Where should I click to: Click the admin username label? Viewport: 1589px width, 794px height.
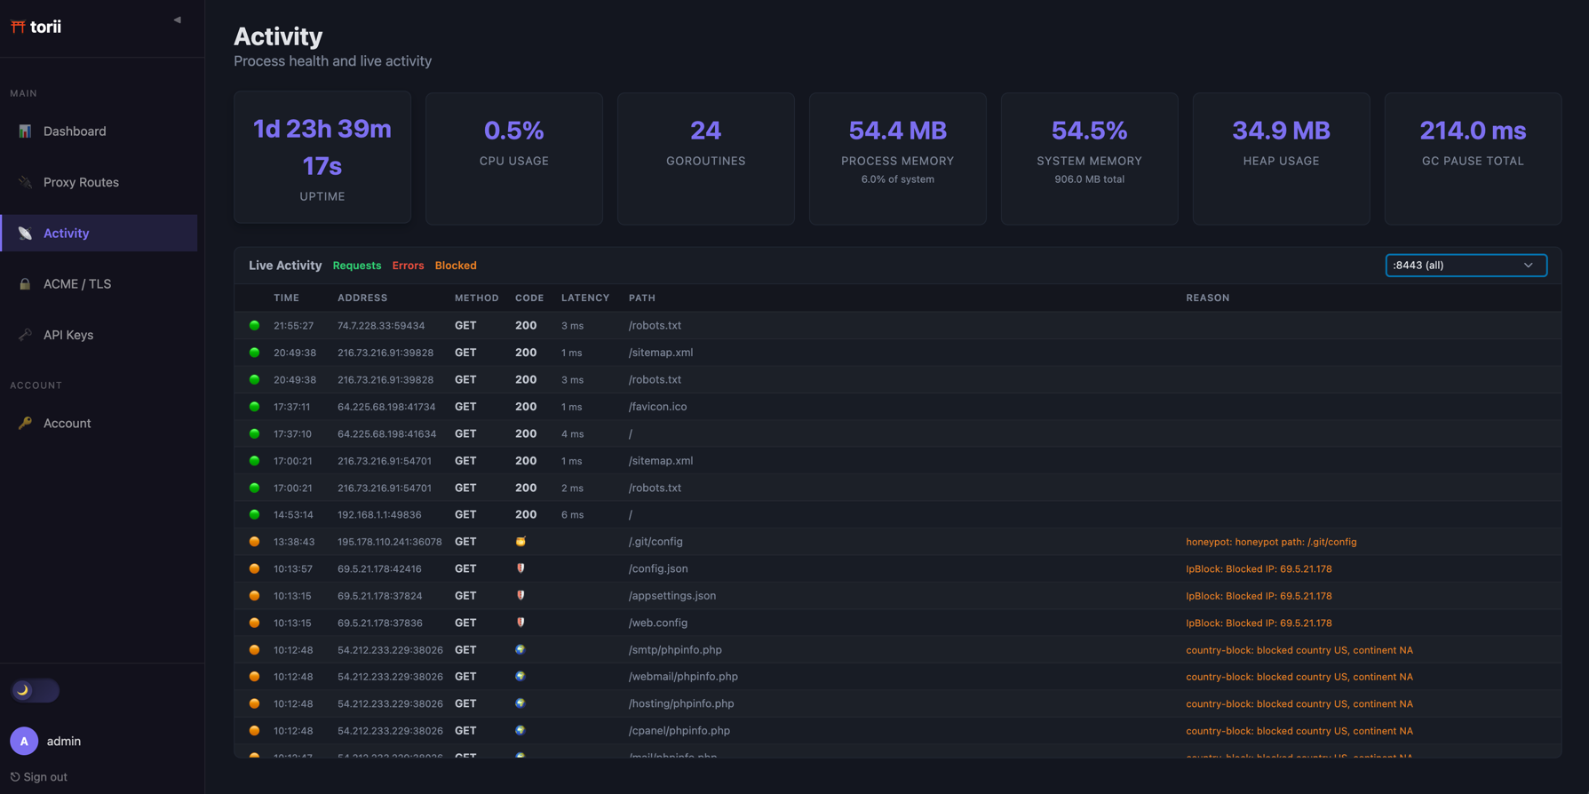[x=64, y=741]
